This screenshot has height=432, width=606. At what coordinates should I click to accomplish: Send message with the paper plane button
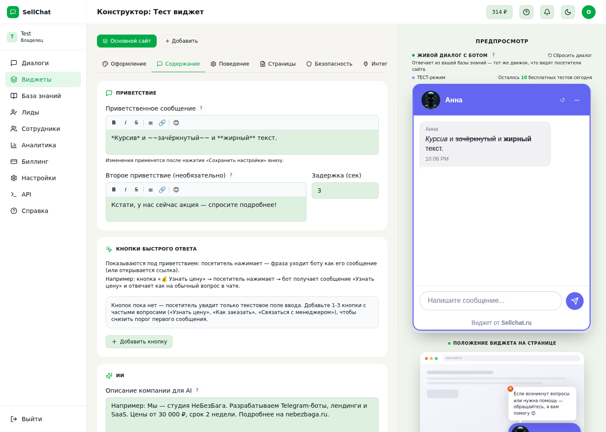pos(575,301)
